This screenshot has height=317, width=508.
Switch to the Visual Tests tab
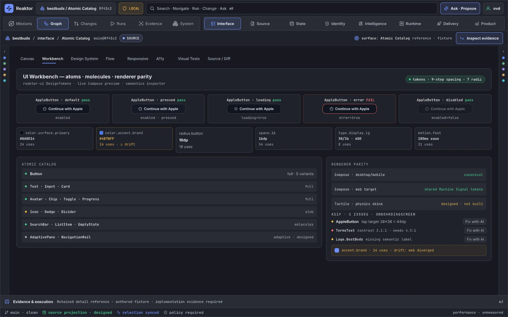click(189, 59)
